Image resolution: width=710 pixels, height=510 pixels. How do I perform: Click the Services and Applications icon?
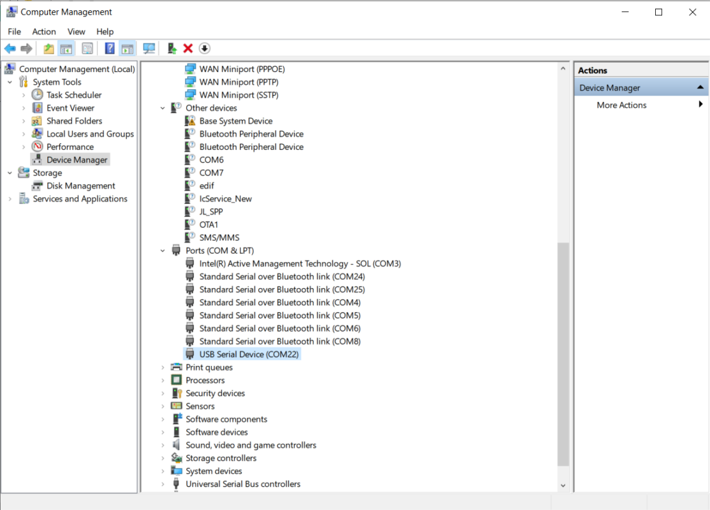click(x=24, y=199)
